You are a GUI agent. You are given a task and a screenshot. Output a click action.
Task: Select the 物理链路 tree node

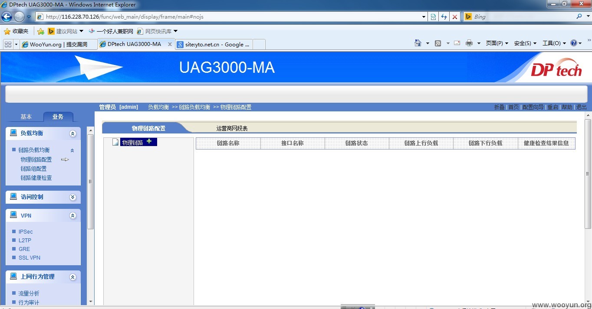click(x=132, y=142)
